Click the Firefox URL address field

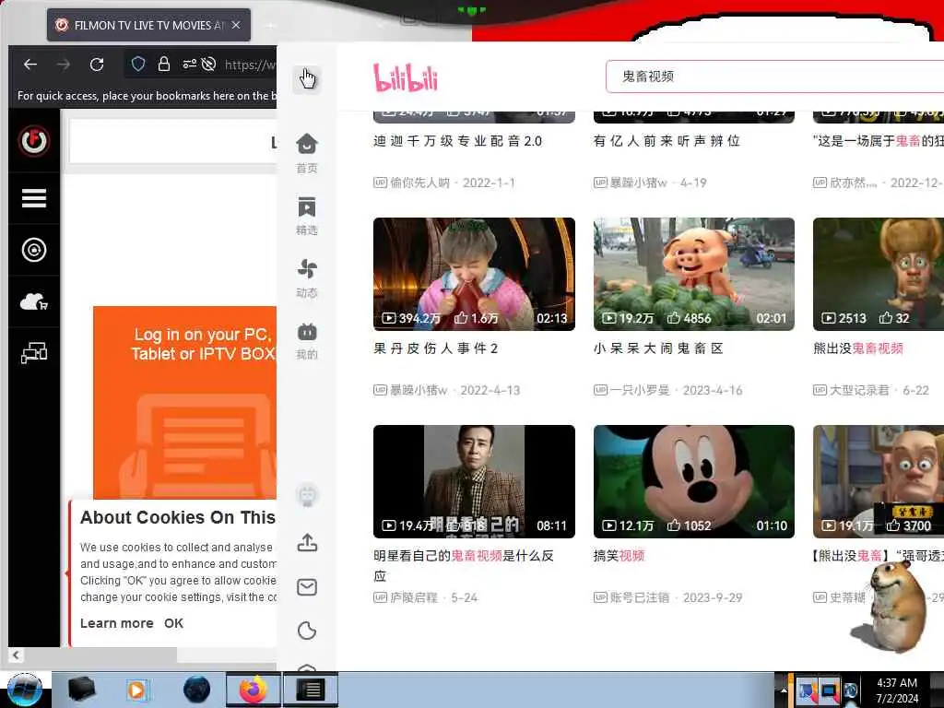(250, 65)
